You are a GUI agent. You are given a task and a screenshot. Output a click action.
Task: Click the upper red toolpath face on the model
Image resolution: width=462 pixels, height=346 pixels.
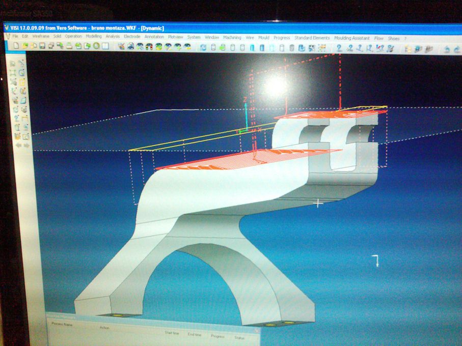click(330, 114)
